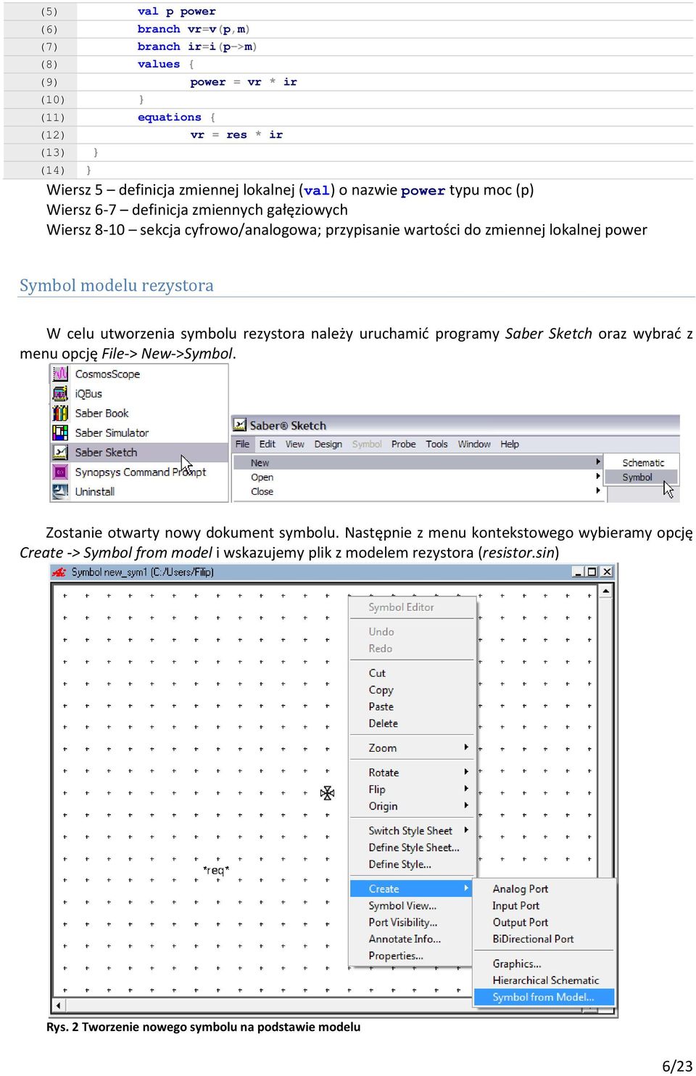Open the Probe menu
This screenshot has height=1076, width=696.
pos(403,444)
